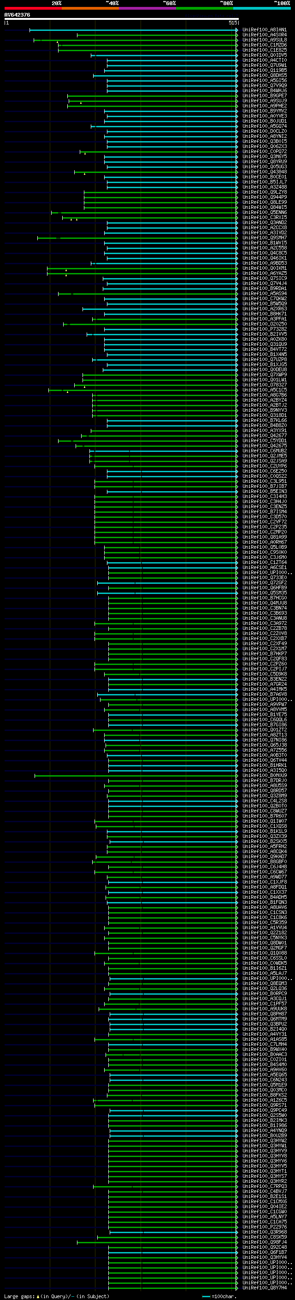Open hit label UniRef100_A8IAN1
295x1300 pixels.
[x=265, y=30]
